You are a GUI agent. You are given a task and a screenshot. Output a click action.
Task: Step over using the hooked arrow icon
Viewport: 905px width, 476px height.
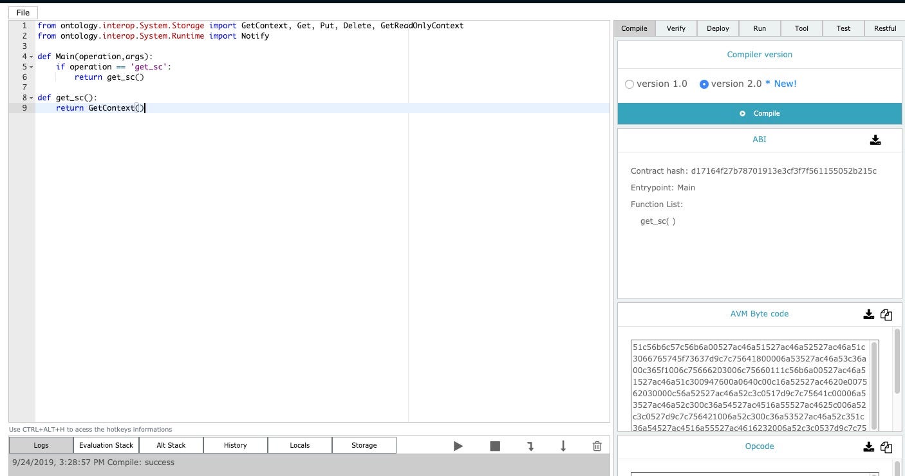[530, 444]
